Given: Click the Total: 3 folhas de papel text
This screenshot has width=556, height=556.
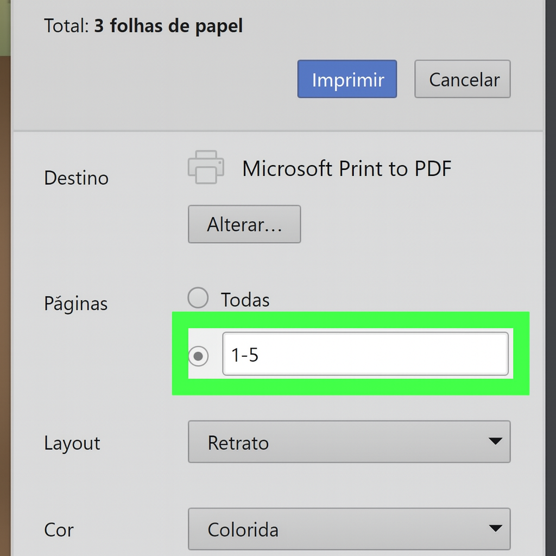Looking at the screenshot, I should (143, 26).
